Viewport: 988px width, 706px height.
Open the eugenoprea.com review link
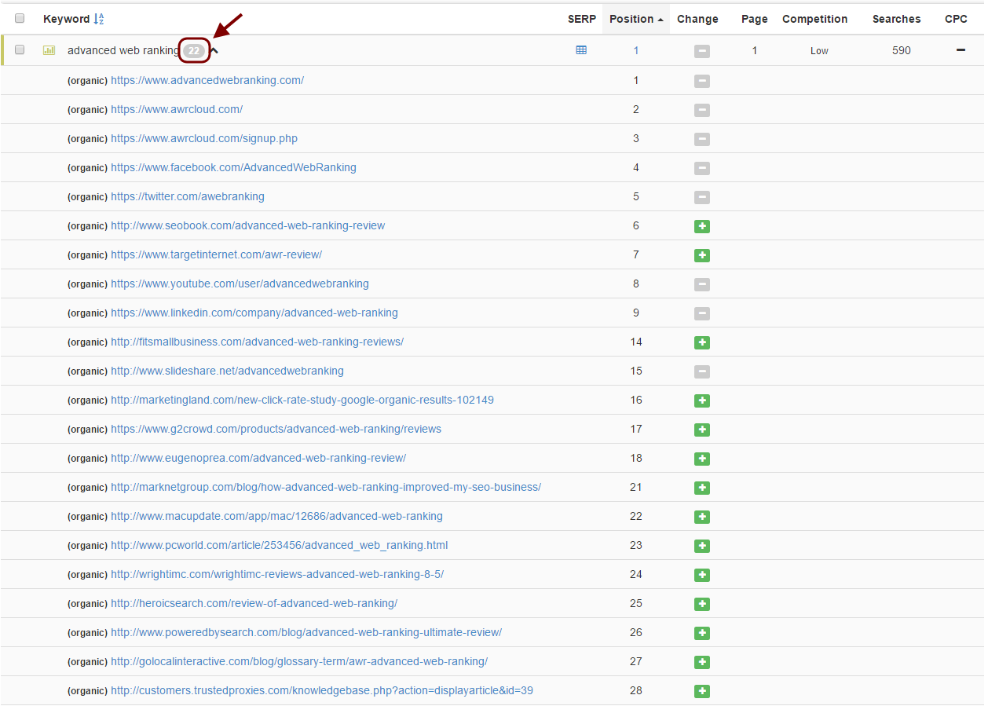tap(258, 458)
